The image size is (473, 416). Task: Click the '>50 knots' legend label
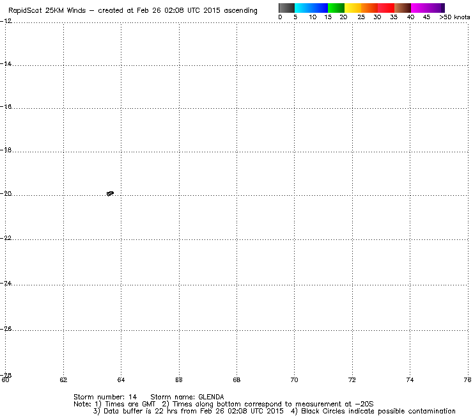point(454,17)
